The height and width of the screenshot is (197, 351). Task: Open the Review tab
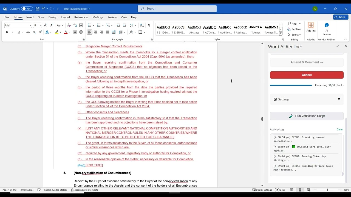click(112, 17)
